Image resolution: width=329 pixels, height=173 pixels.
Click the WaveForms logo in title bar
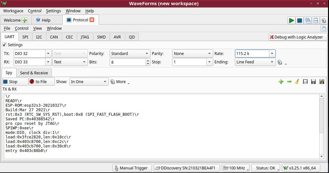pyautogui.click(x=4, y=3)
